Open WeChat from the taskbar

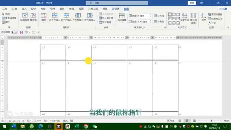[95, 126]
